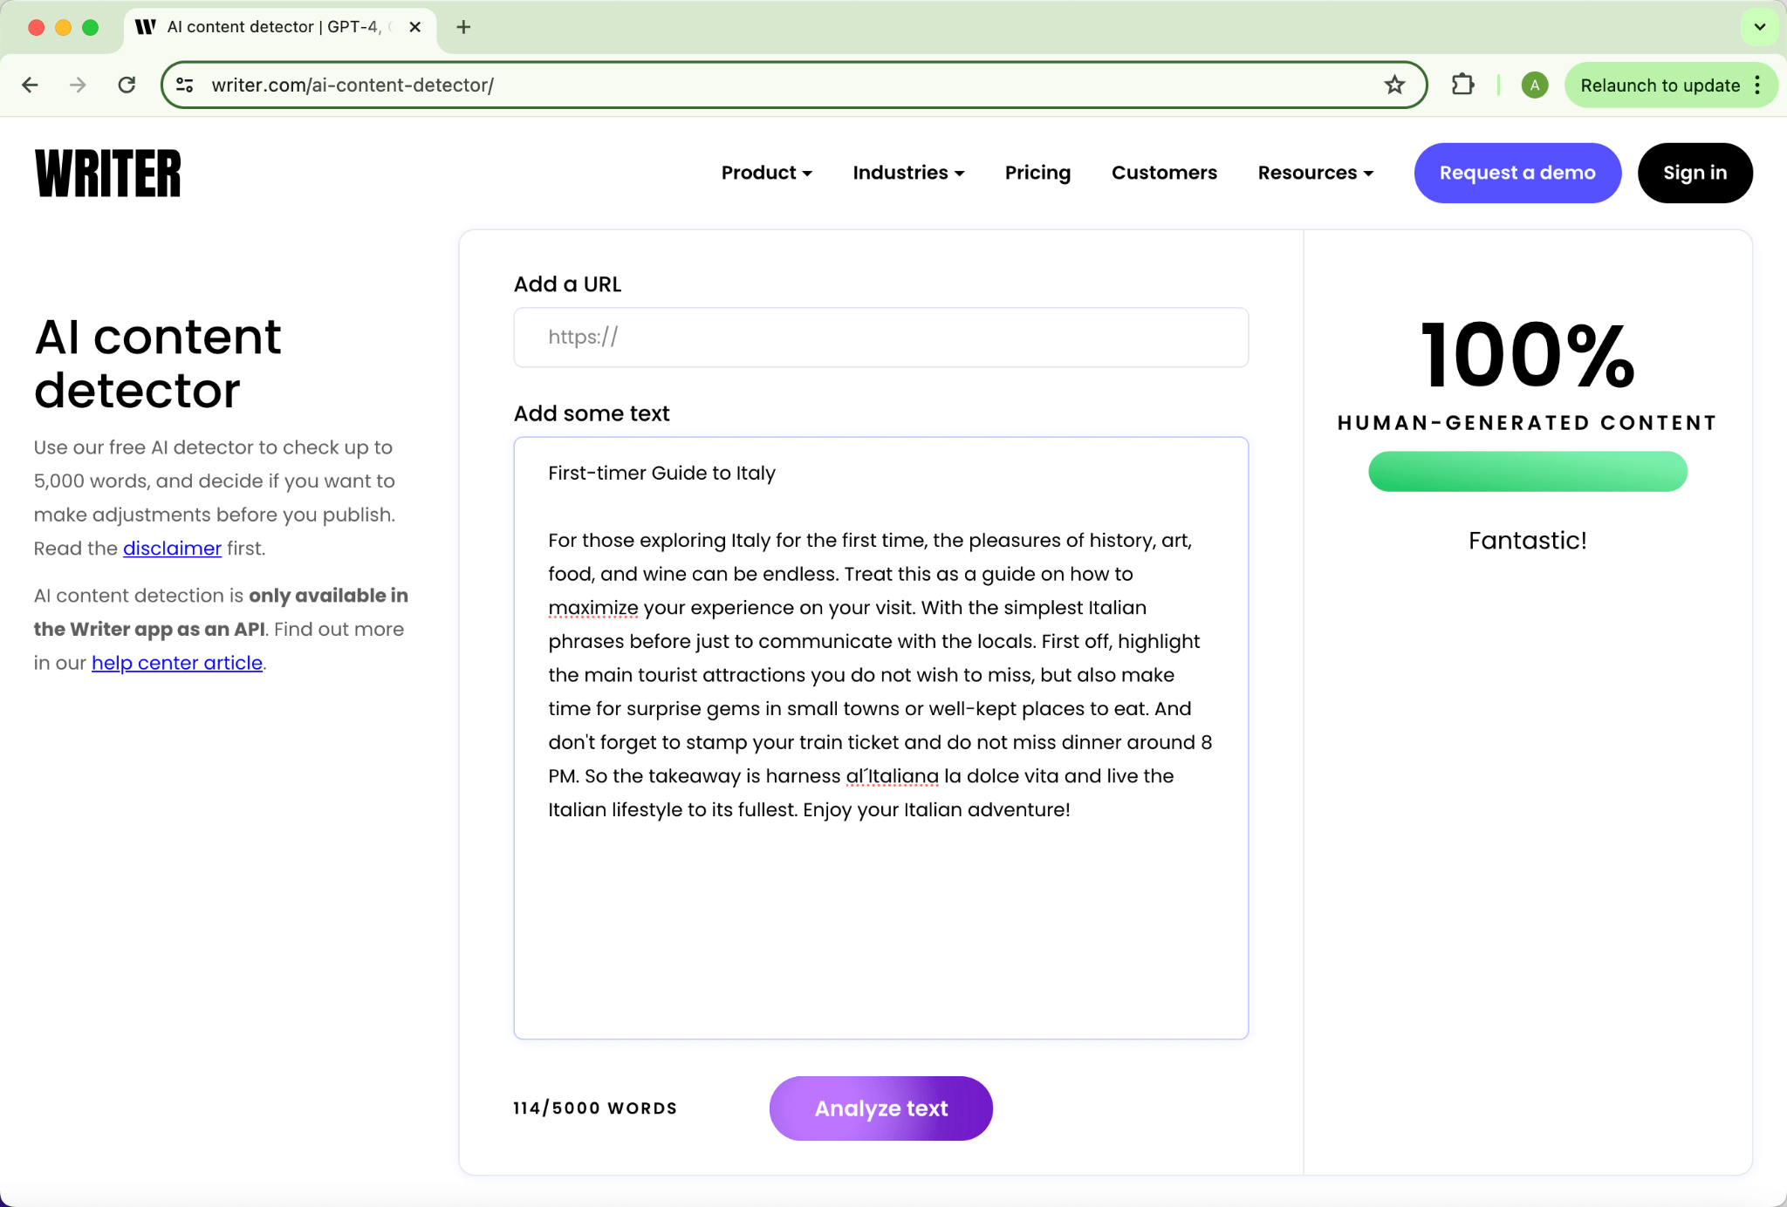Viewport: 1787px width, 1207px height.
Task: Click the help center article link
Action: [x=176, y=663]
